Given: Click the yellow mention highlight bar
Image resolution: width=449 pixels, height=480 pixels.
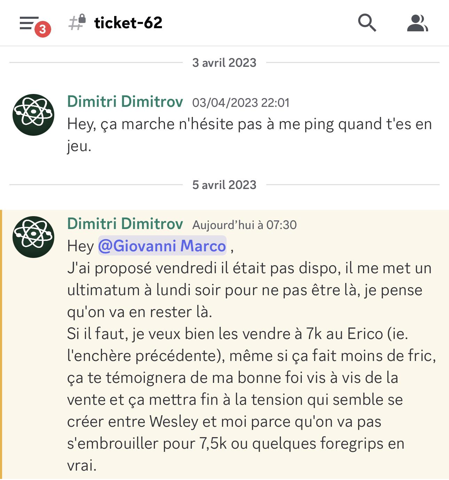Looking at the screenshot, I should coord(1,345).
